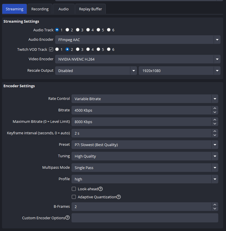Set Twitch VOD Track to 1
The height and width of the screenshot is (231, 226).
(57, 49)
